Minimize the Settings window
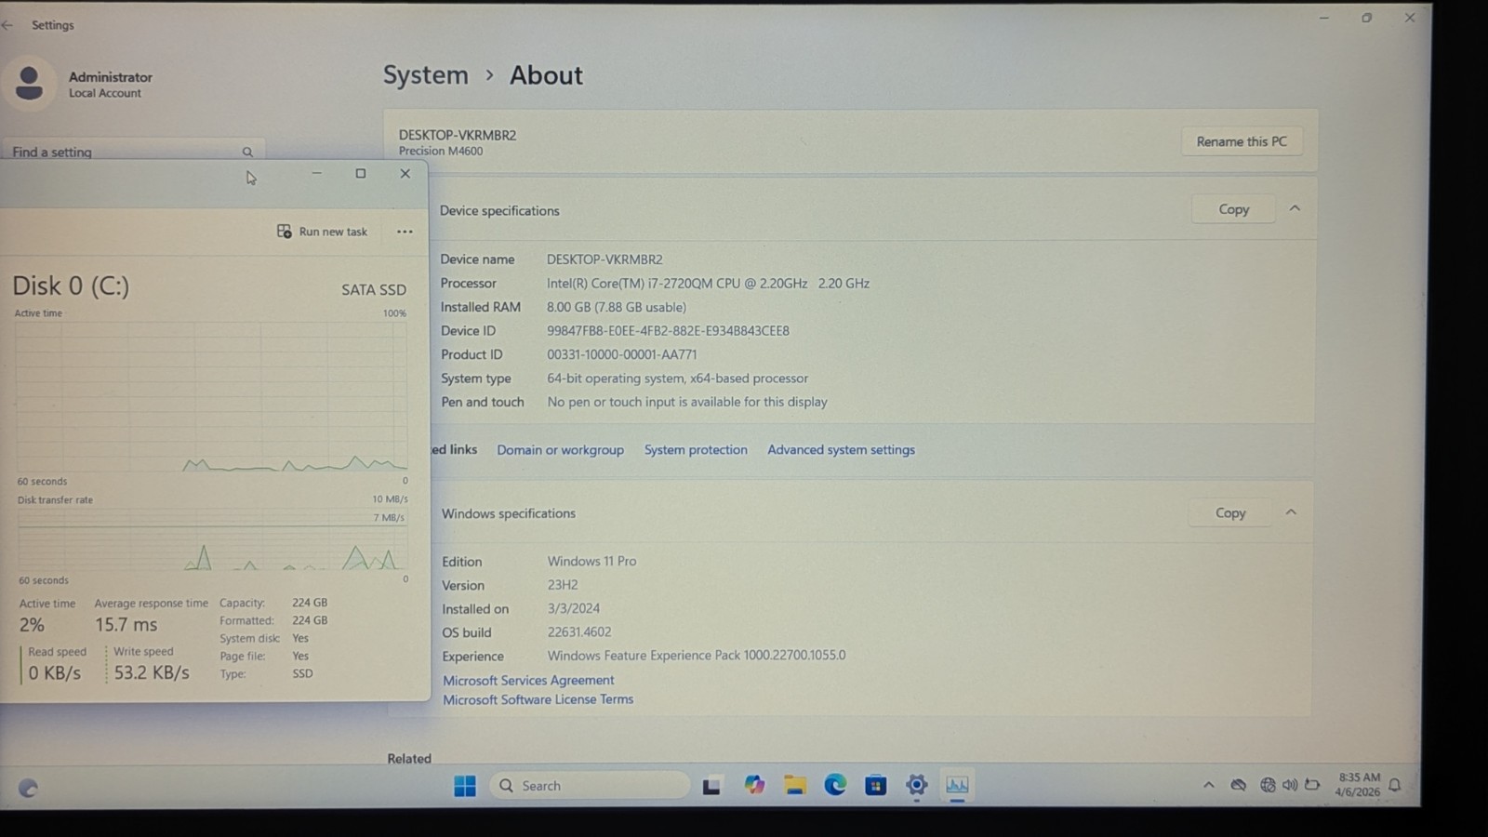1488x837 pixels. coord(1323,18)
